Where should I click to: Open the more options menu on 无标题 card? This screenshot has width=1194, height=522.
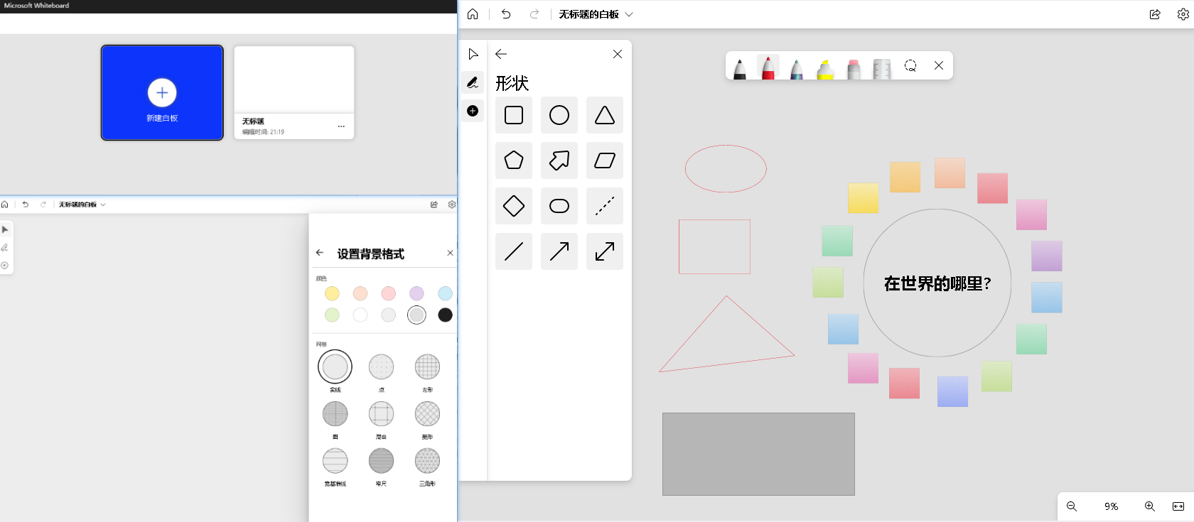click(x=341, y=126)
